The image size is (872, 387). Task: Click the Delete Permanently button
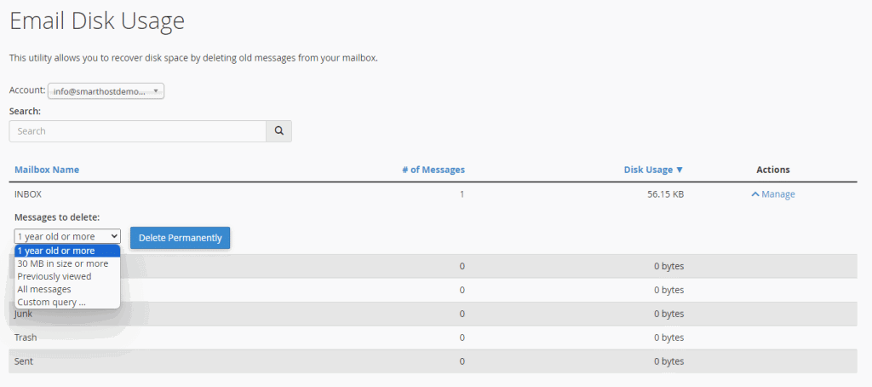tap(181, 238)
